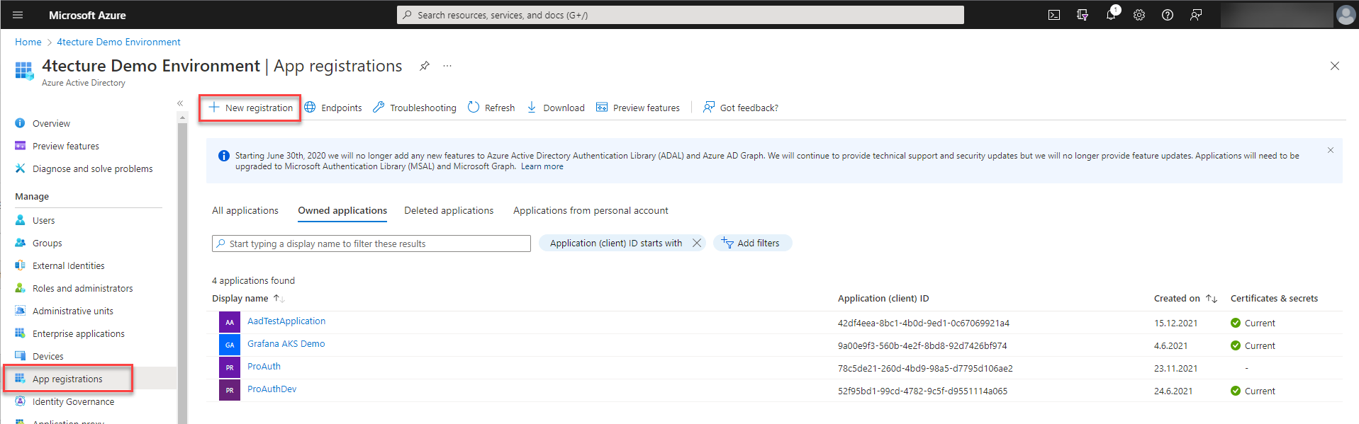Open Applications from personal account tab
Image resolution: width=1359 pixels, height=424 pixels.
click(591, 211)
